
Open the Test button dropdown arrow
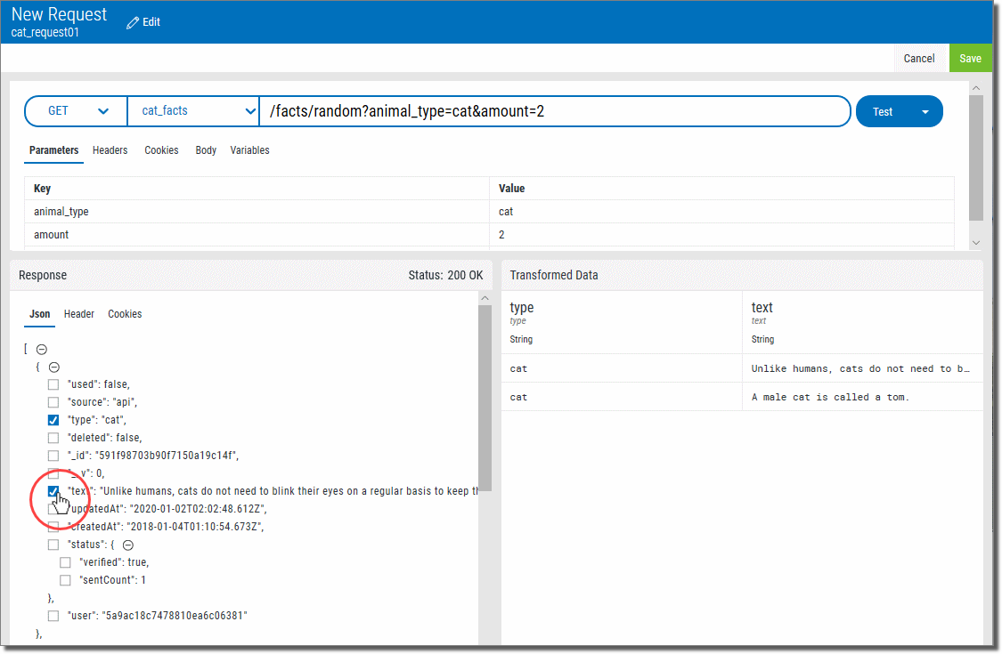coord(924,112)
